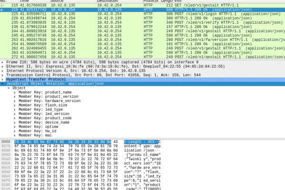Image resolution: width=285 pixels, height=190 pixels.
Task: Expand Member Key product_name
Action: click(x=15, y=92)
